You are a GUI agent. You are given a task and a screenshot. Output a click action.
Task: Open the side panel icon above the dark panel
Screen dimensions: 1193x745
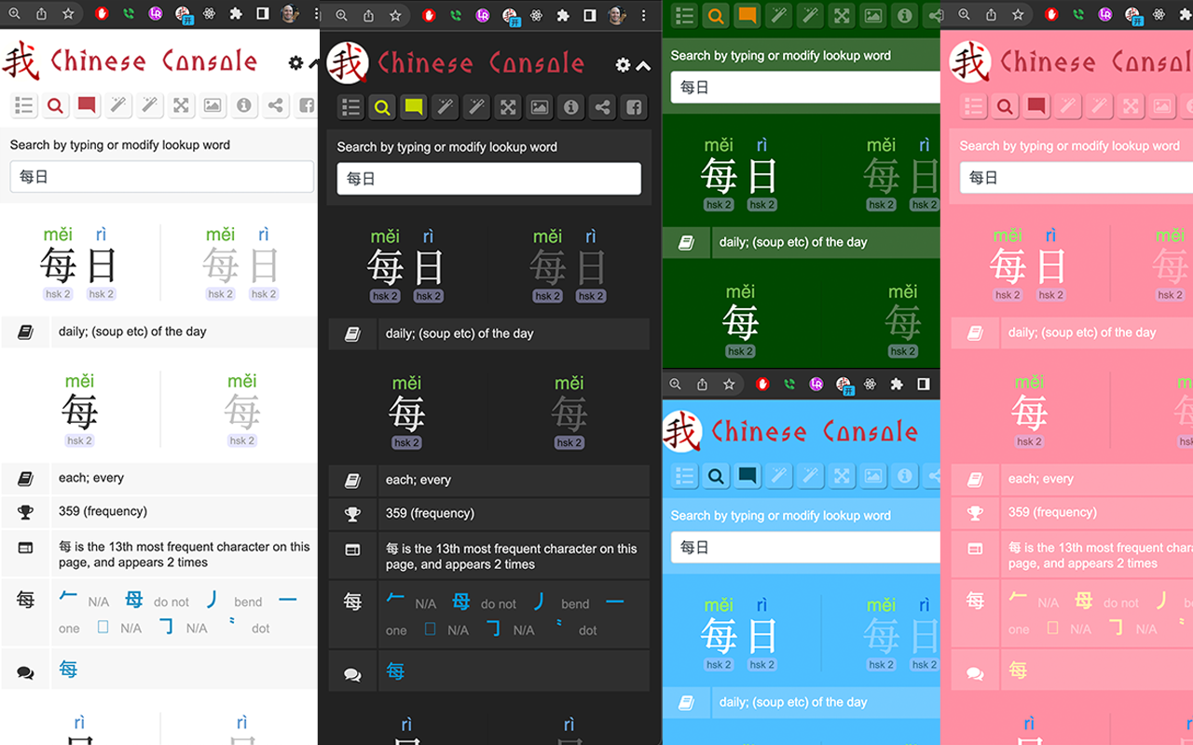click(x=590, y=16)
